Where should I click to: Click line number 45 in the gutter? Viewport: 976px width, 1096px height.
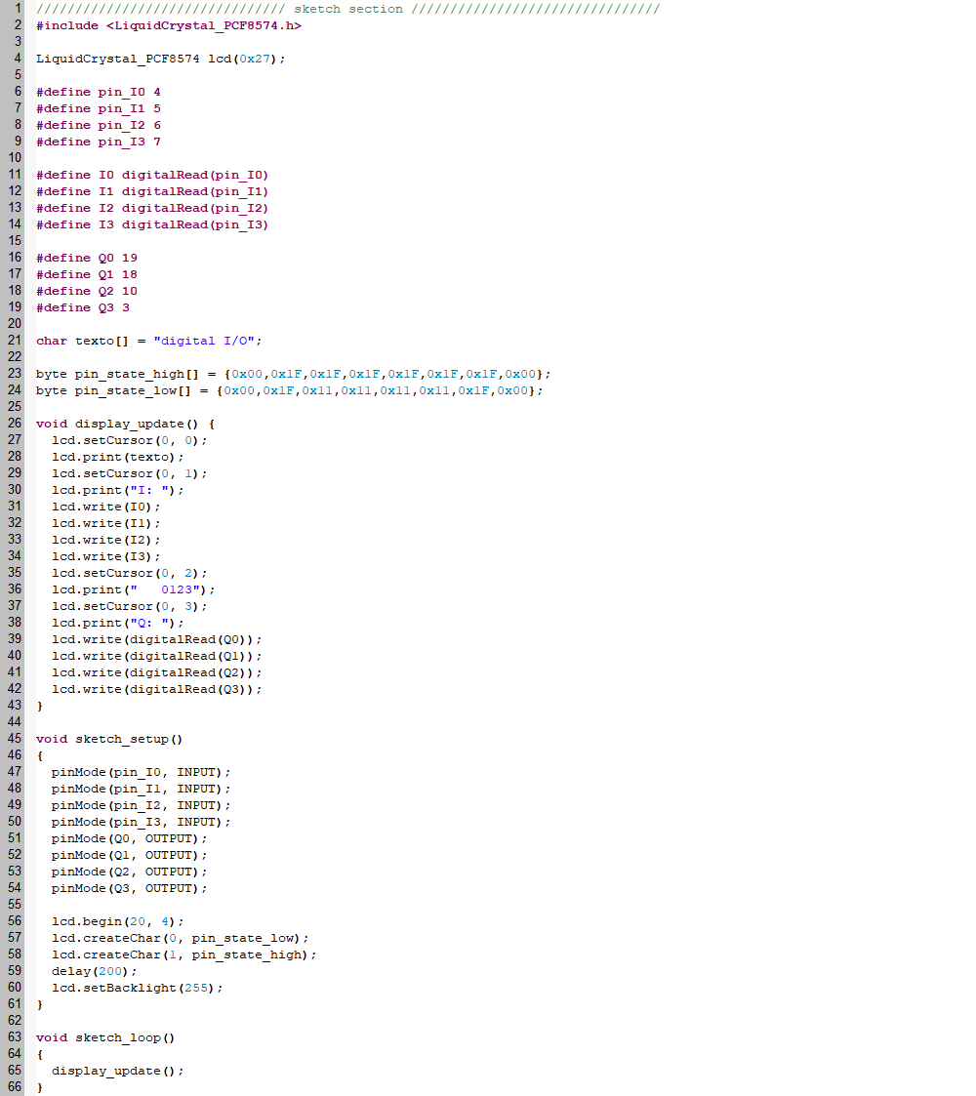pyautogui.click(x=14, y=738)
